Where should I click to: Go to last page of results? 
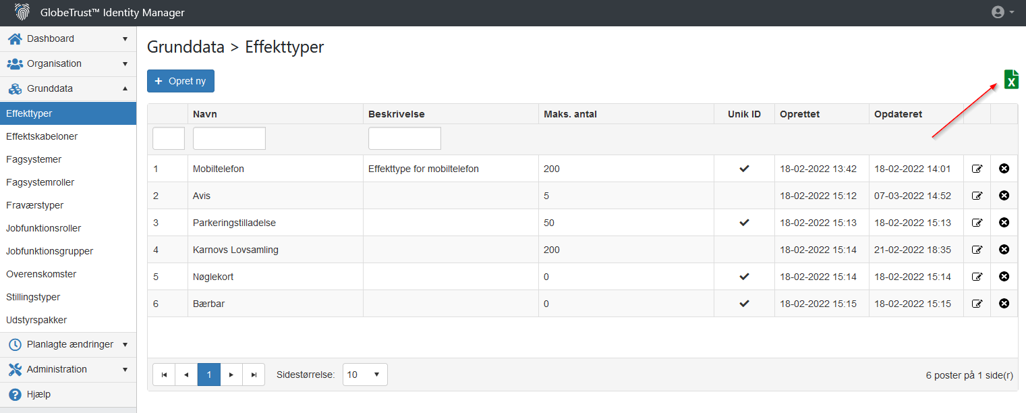(x=254, y=375)
